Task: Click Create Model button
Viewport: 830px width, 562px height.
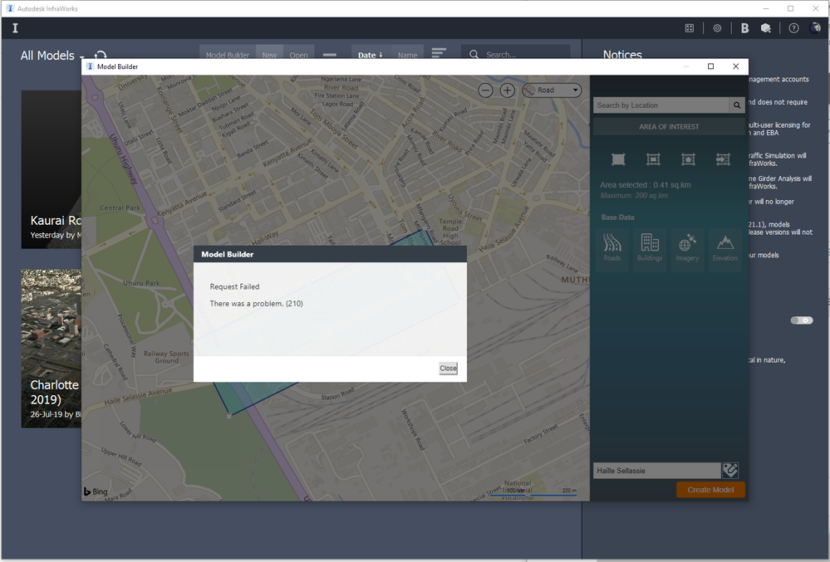Action: pyautogui.click(x=710, y=490)
